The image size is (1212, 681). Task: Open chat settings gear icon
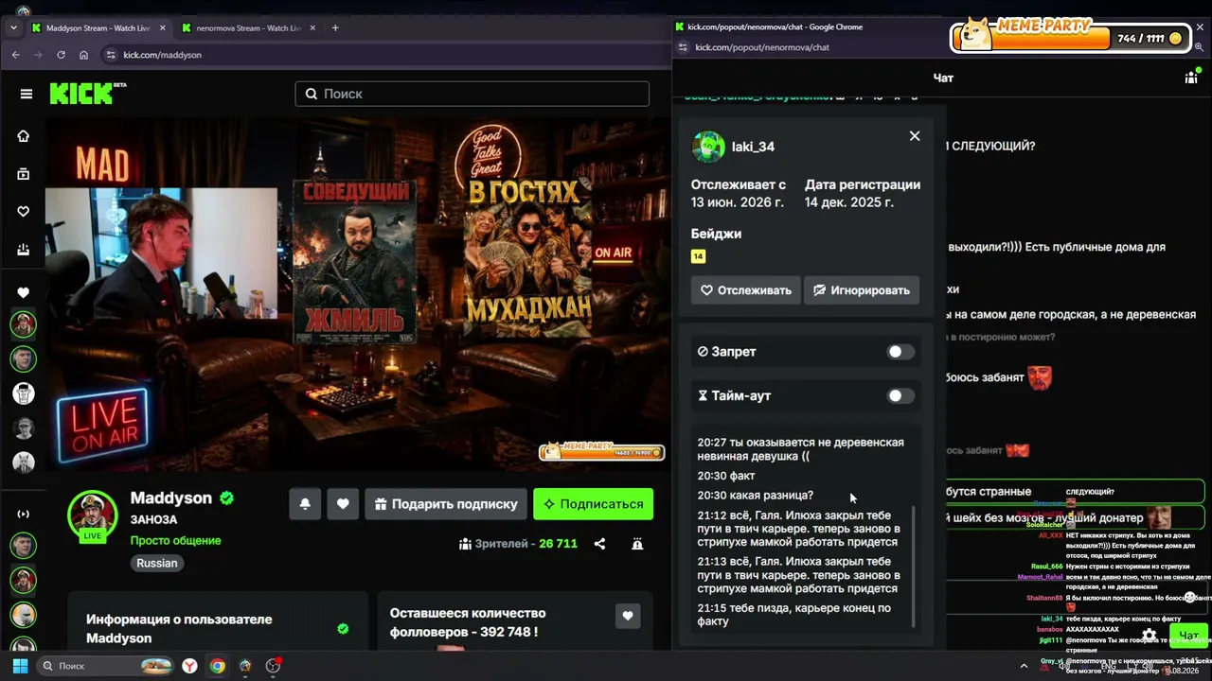tap(1149, 636)
